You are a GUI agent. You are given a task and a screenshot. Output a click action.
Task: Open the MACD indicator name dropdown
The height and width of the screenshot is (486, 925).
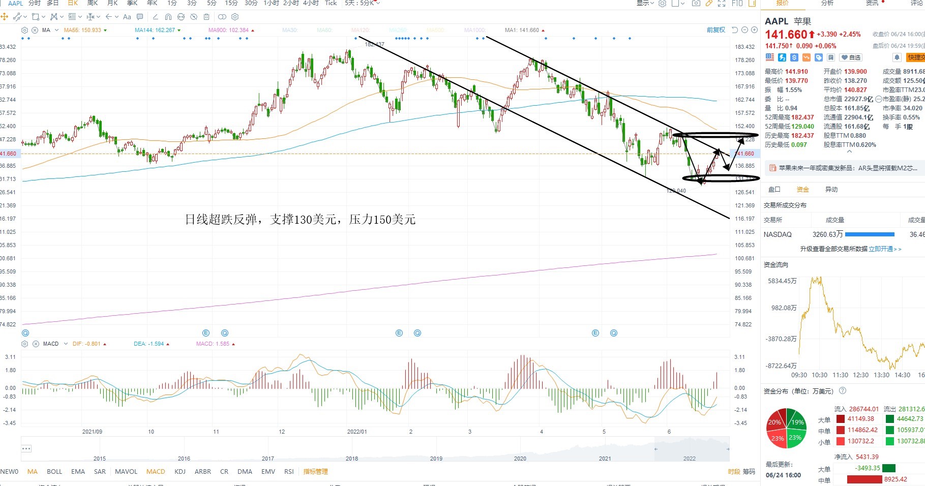pyautogui.click(x=65, y=344)
